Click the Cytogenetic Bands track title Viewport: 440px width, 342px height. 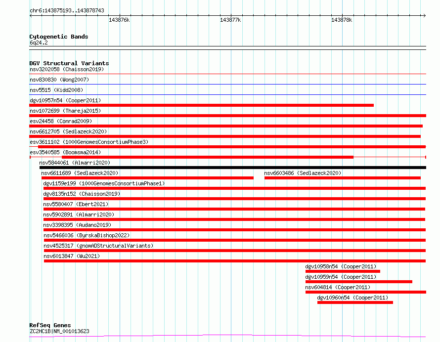[x=59, y=37]
